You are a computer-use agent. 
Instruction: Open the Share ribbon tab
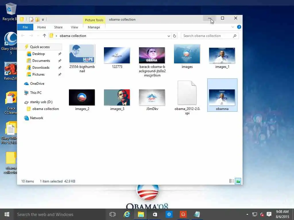tap(58, 27)
